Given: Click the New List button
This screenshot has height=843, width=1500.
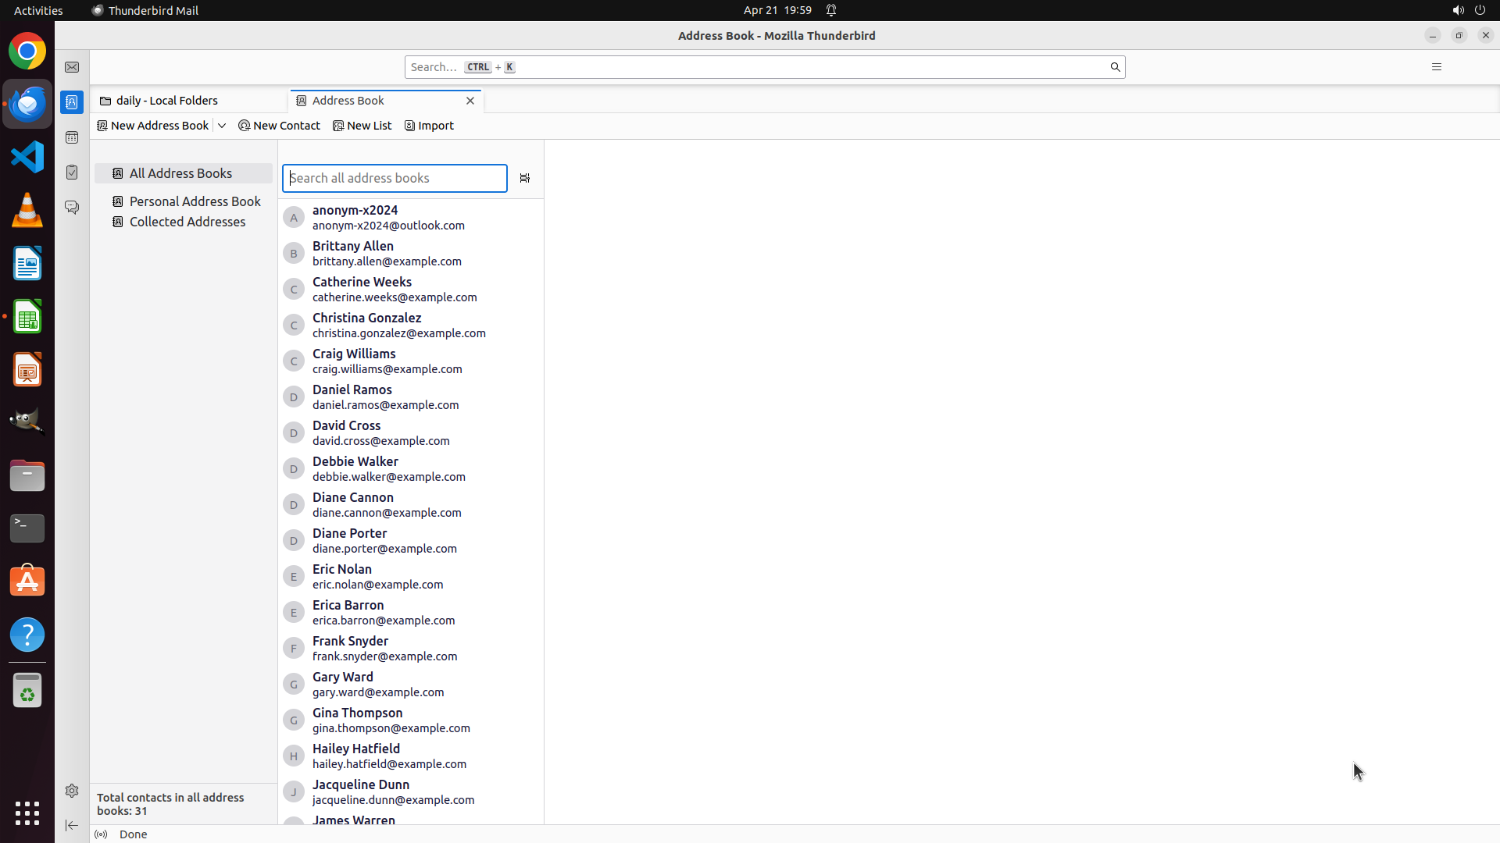Looking at the screenshot, I should [362, 126].
